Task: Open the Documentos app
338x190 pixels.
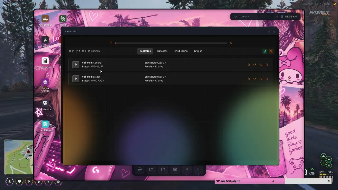Action: point(45,124)
